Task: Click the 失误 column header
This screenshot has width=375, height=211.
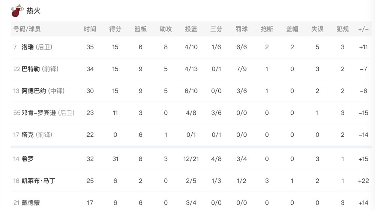Action: [317, 29]
